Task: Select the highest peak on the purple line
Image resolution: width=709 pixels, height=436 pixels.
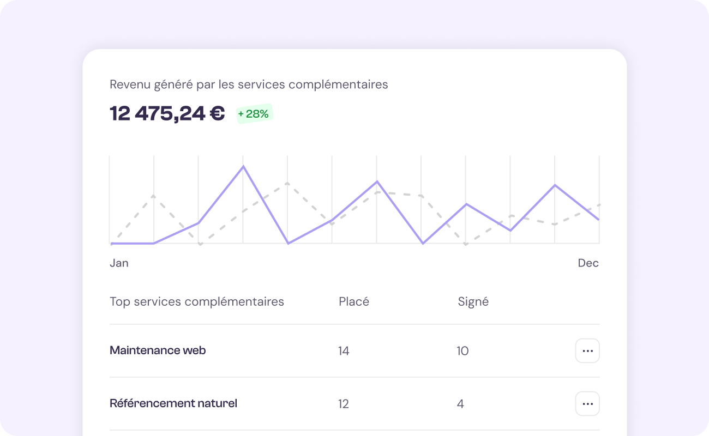Action: click(243, 166)
